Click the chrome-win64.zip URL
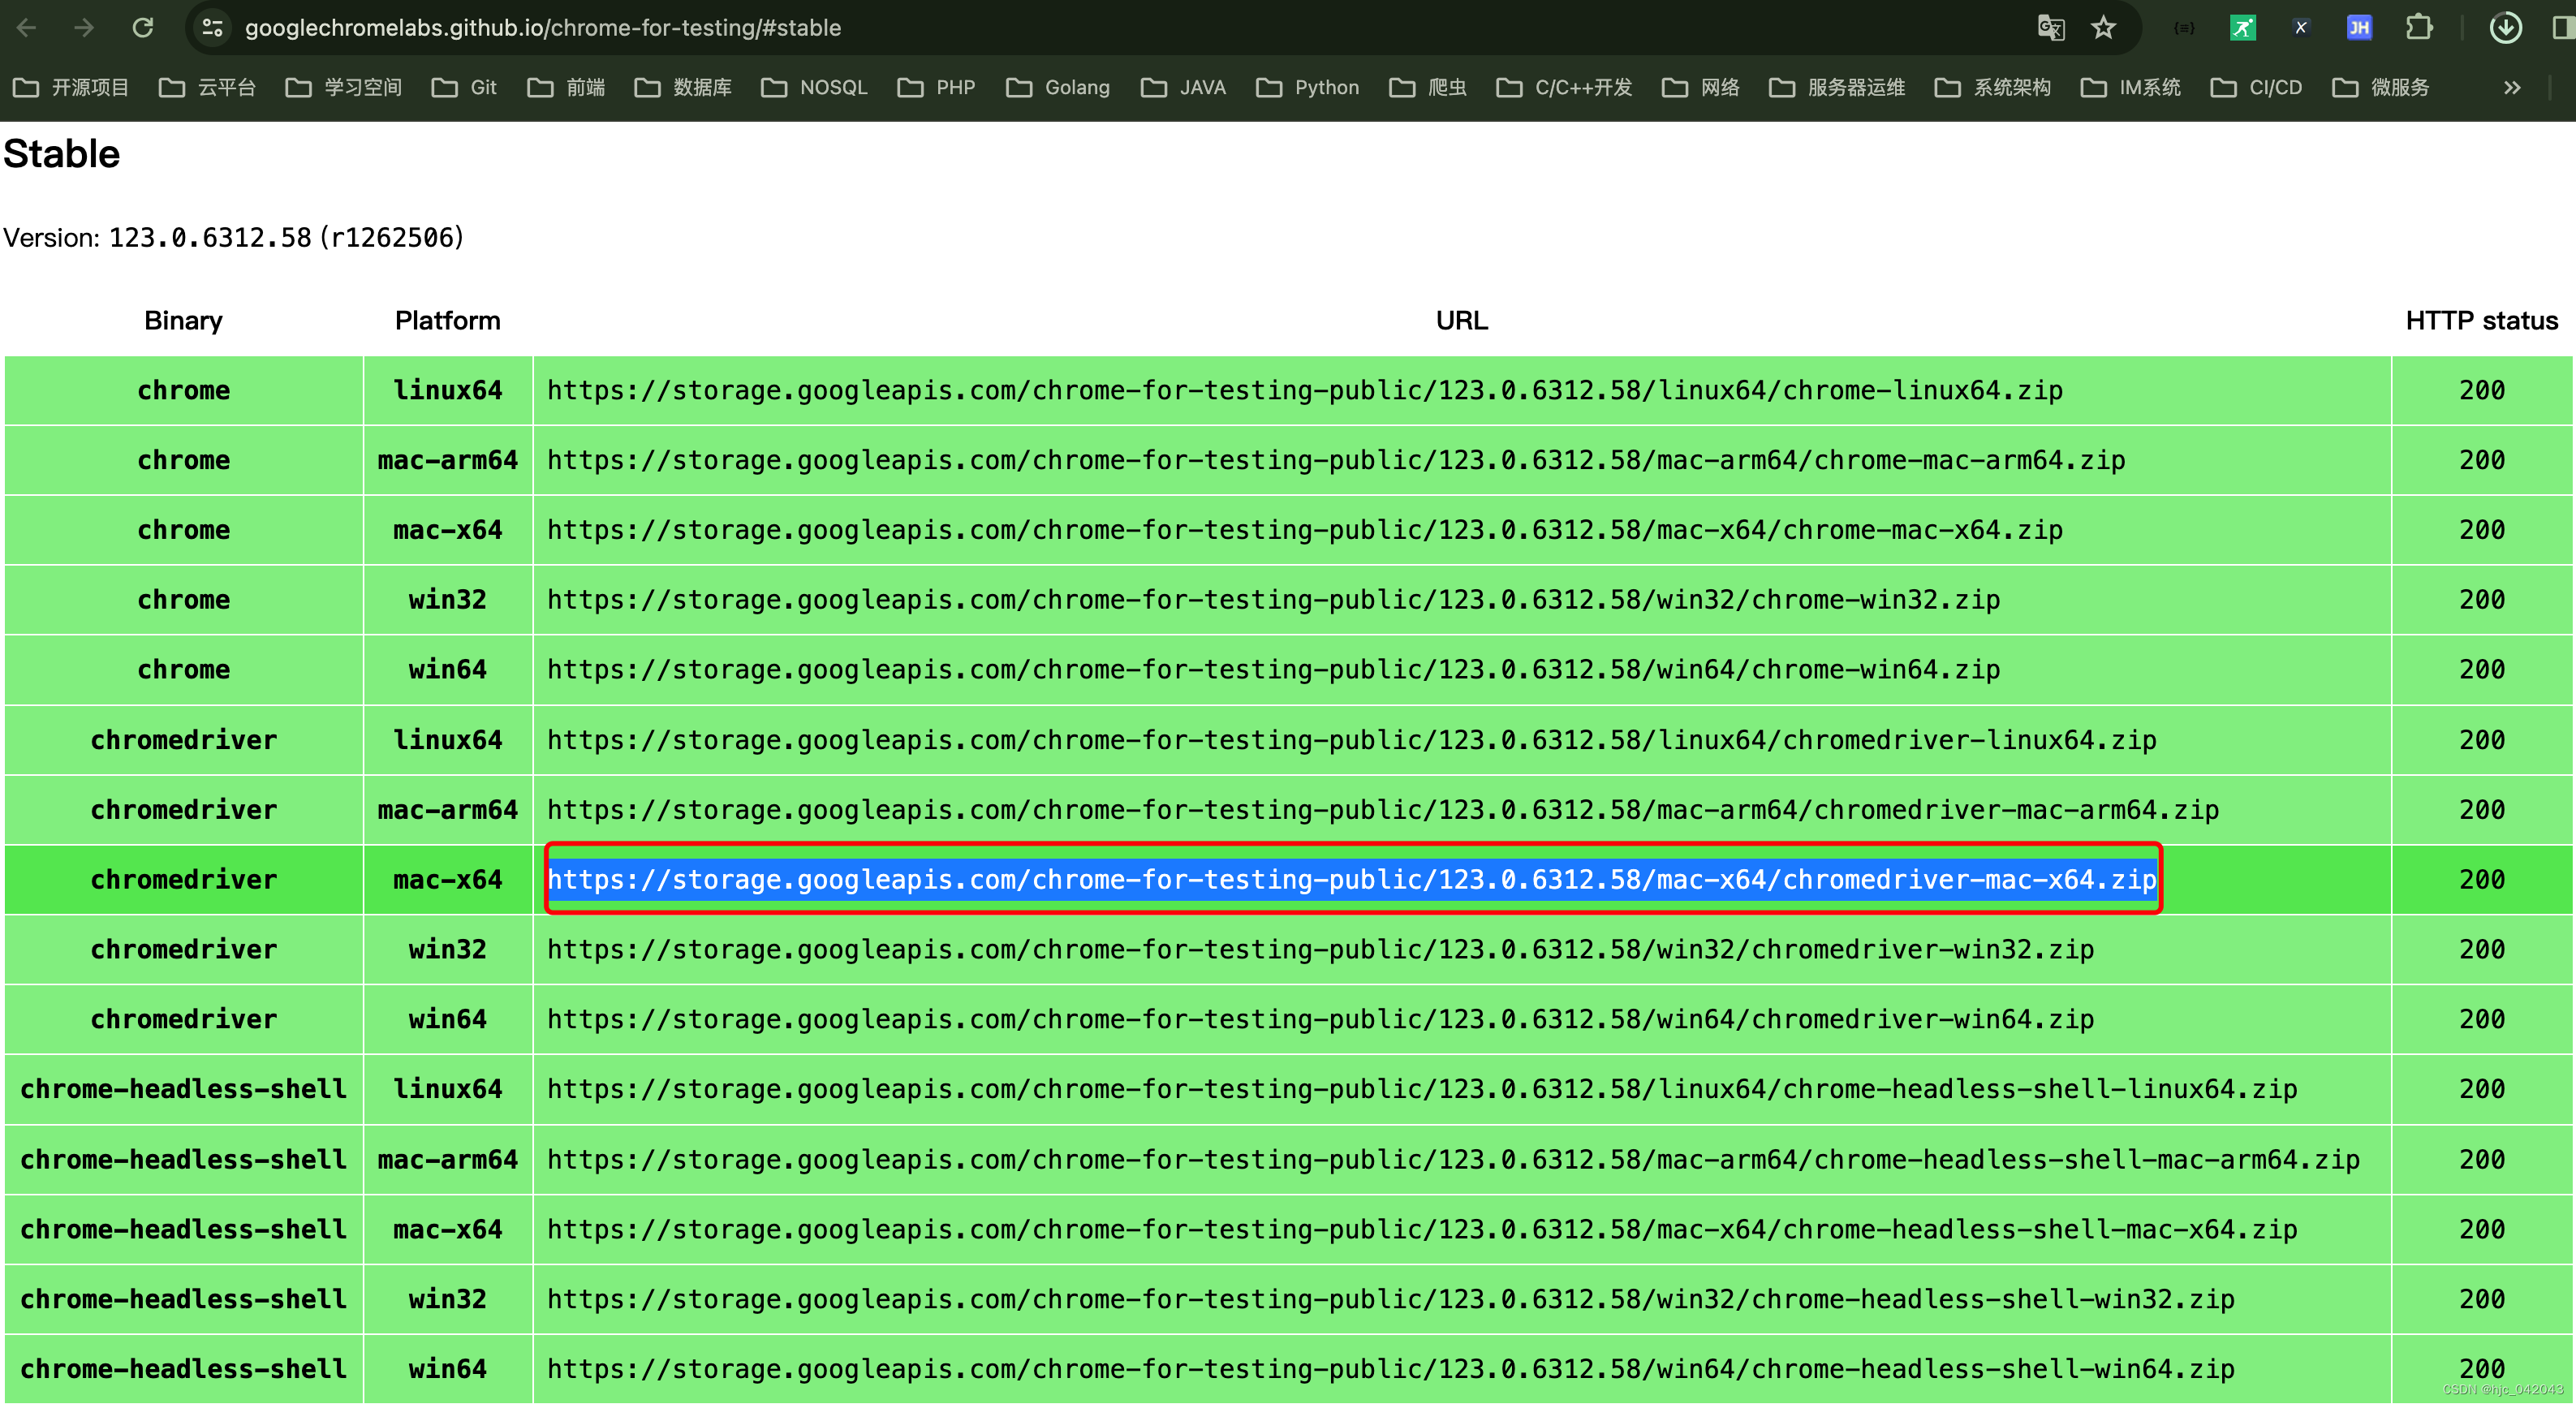 coord(1273,669)
